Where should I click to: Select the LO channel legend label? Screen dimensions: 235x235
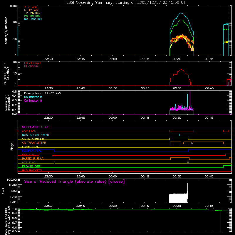pos(32,63)
